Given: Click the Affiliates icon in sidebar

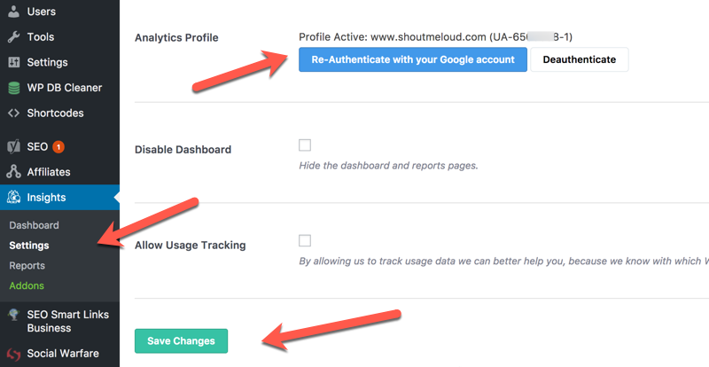Looking at the screenshot, I should click(13, 172).
